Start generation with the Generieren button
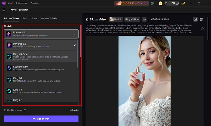Image resolution: width=211 pixels, height=126 pixels. tap(41, 119)
